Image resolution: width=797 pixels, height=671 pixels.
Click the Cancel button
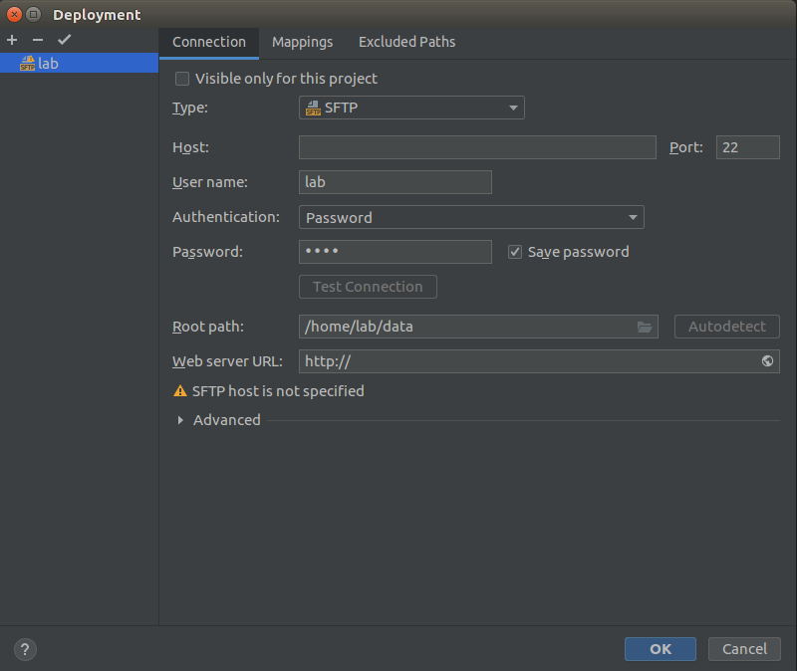tap(744, 649)
